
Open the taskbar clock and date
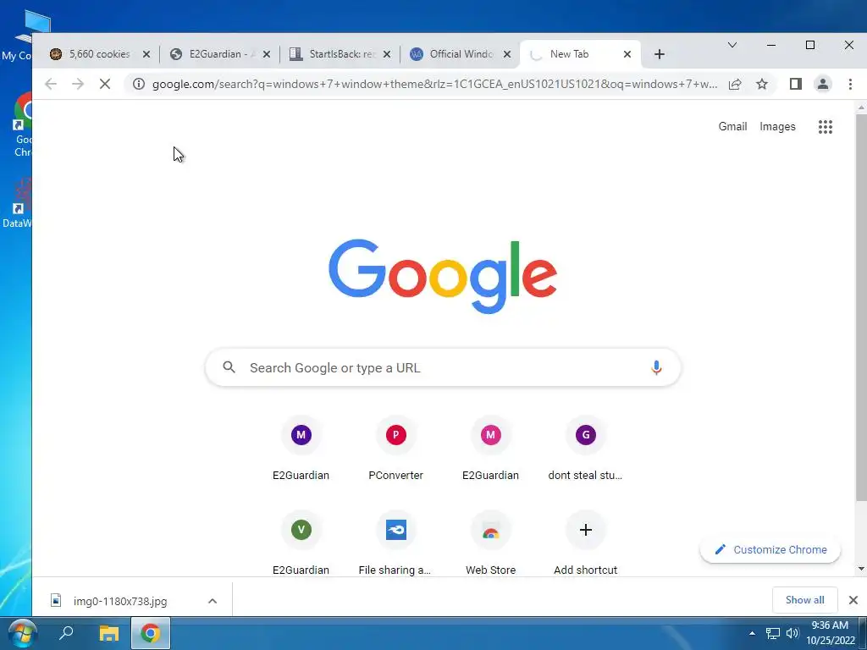[830, 633]
